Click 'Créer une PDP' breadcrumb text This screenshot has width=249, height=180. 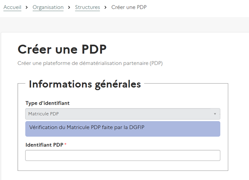(x=129, y=7)
